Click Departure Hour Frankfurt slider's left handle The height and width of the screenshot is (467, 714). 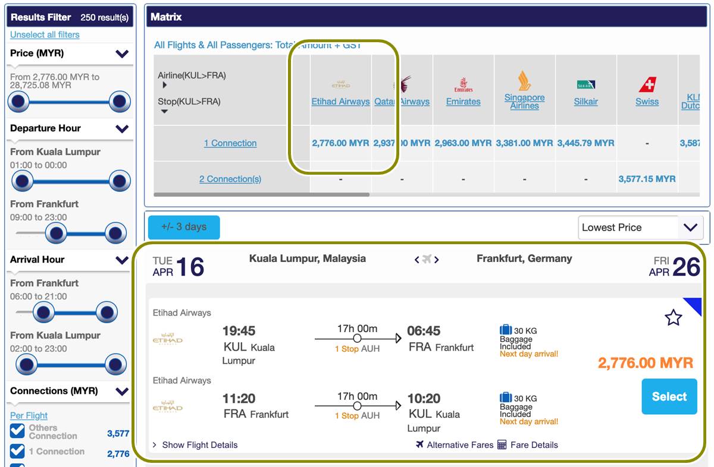pyautogui.click(x=57, y=233)
